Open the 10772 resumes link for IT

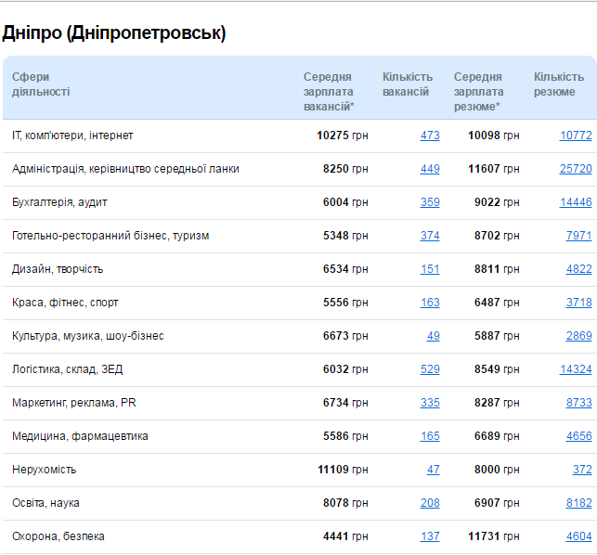(576, 136)
